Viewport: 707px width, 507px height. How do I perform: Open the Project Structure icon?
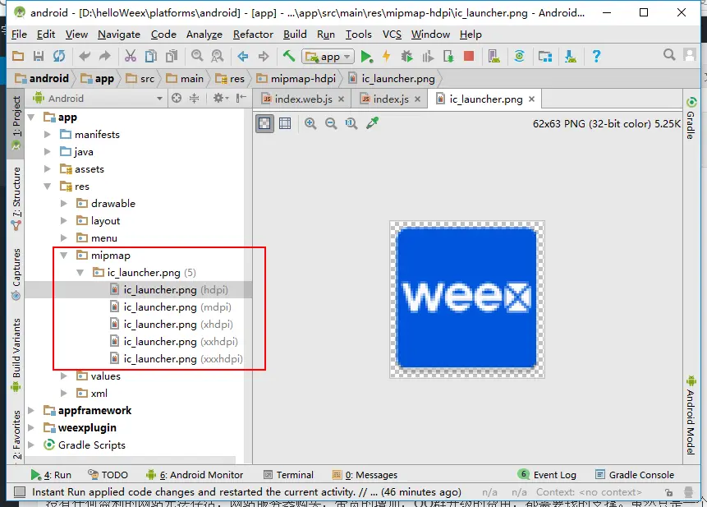click(545, 57)
